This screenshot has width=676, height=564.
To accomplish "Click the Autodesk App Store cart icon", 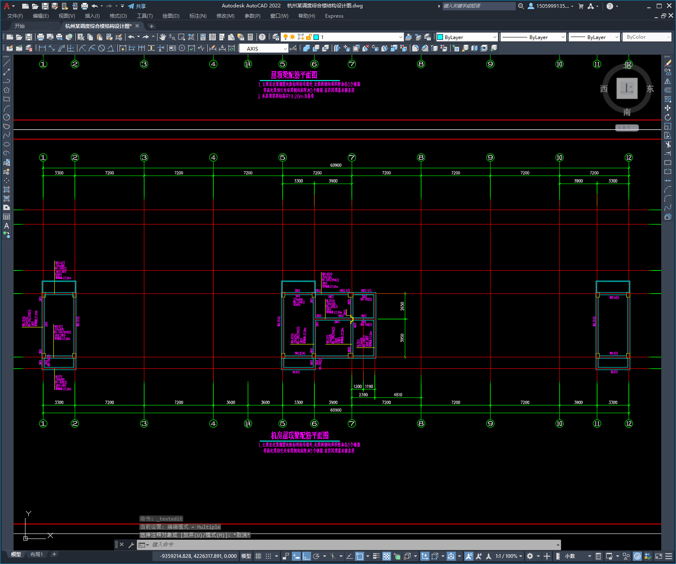I will pos(581,6).
